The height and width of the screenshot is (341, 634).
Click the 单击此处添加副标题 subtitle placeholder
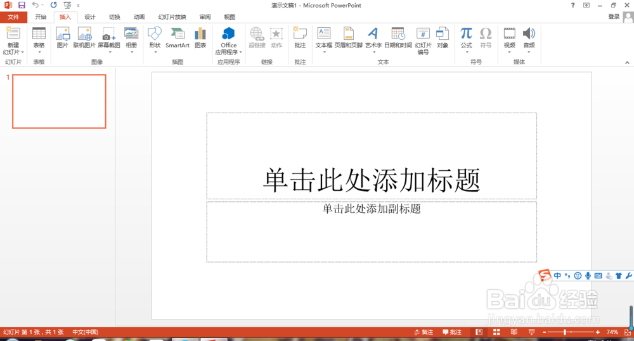coord(372,232)
